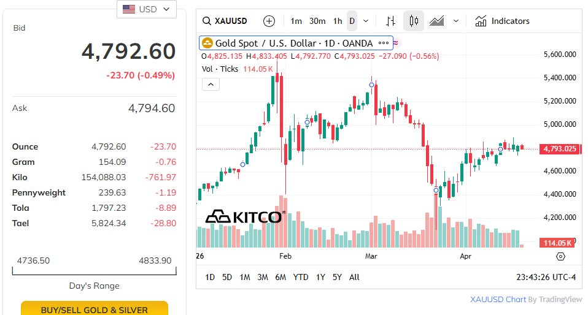The height and width of the screenshot is (315, 588).
Task: Open the XAUUSD symbol search
Action: click(225, 21)
